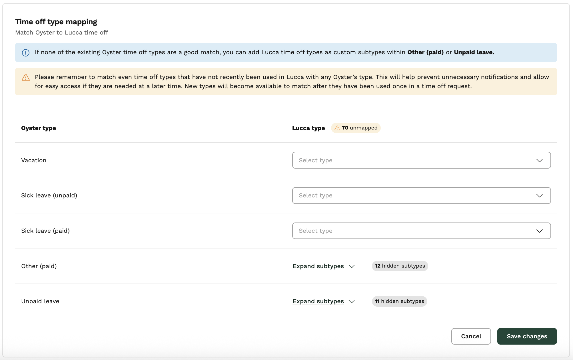The image size is (573, 360).
Task: Click the Match Oyster to Lucca time off subtitle
Action: click(62, 33)
